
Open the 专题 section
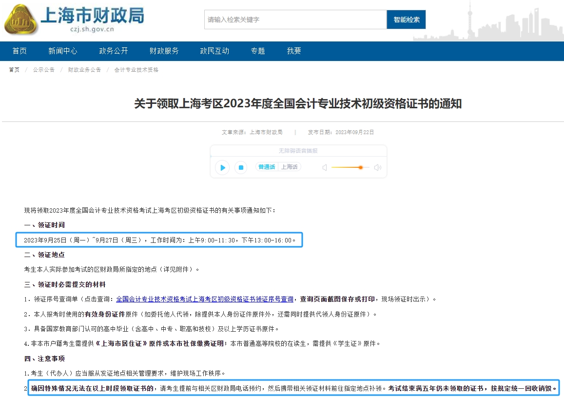[x=257, y=51]
